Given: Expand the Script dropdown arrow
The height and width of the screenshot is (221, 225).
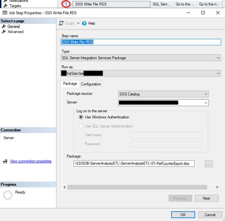Looking at the screenshot, I should 78,23.
